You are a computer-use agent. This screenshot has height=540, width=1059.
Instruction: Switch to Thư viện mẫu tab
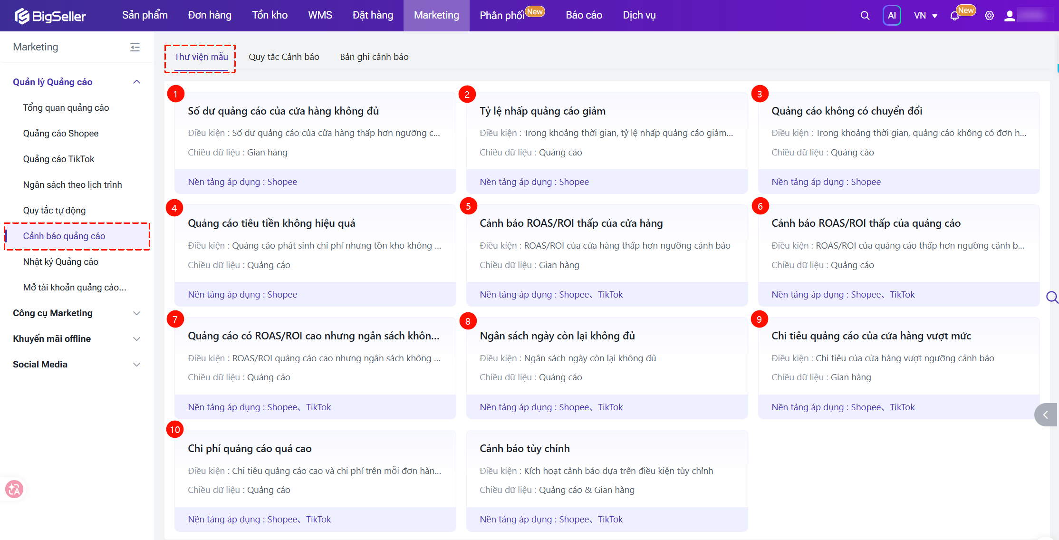[201, 57]
